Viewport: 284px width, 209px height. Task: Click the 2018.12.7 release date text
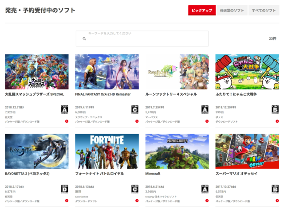coord(14,107)
